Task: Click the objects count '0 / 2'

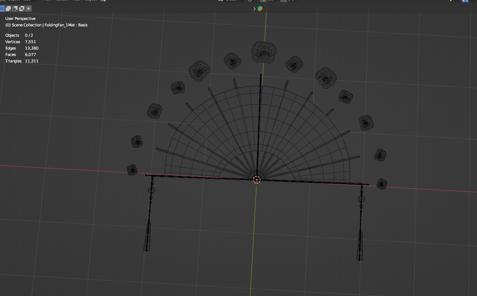Action: click(29, 35)
